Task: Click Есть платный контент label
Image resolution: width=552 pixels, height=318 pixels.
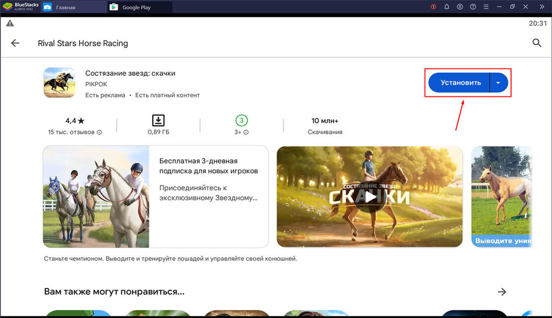Action: click(167, 95)
